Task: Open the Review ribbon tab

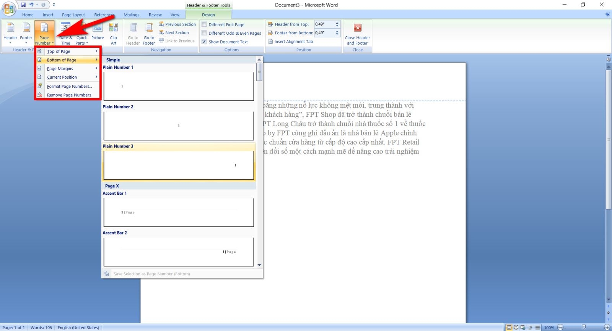Action: coord(155,15)
